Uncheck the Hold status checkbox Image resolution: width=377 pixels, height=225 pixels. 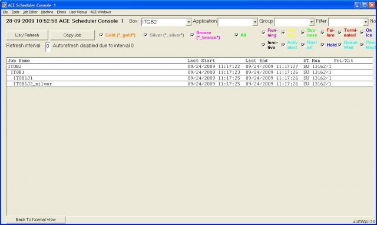point(322,45)
